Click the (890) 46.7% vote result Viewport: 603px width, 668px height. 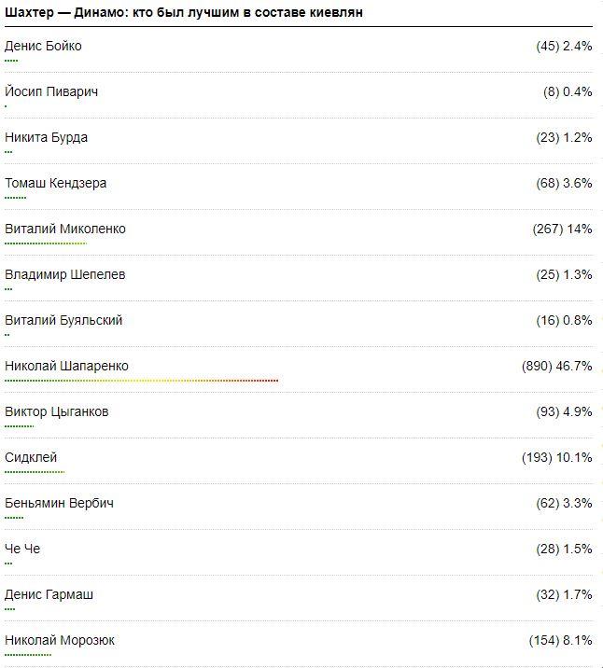click(556, 366)
